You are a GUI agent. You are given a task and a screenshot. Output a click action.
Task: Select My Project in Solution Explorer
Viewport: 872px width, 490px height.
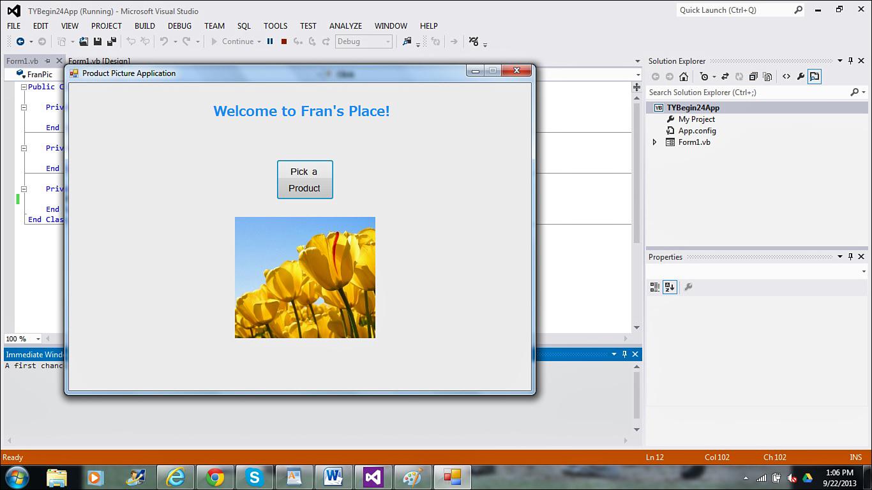(696, 119)
